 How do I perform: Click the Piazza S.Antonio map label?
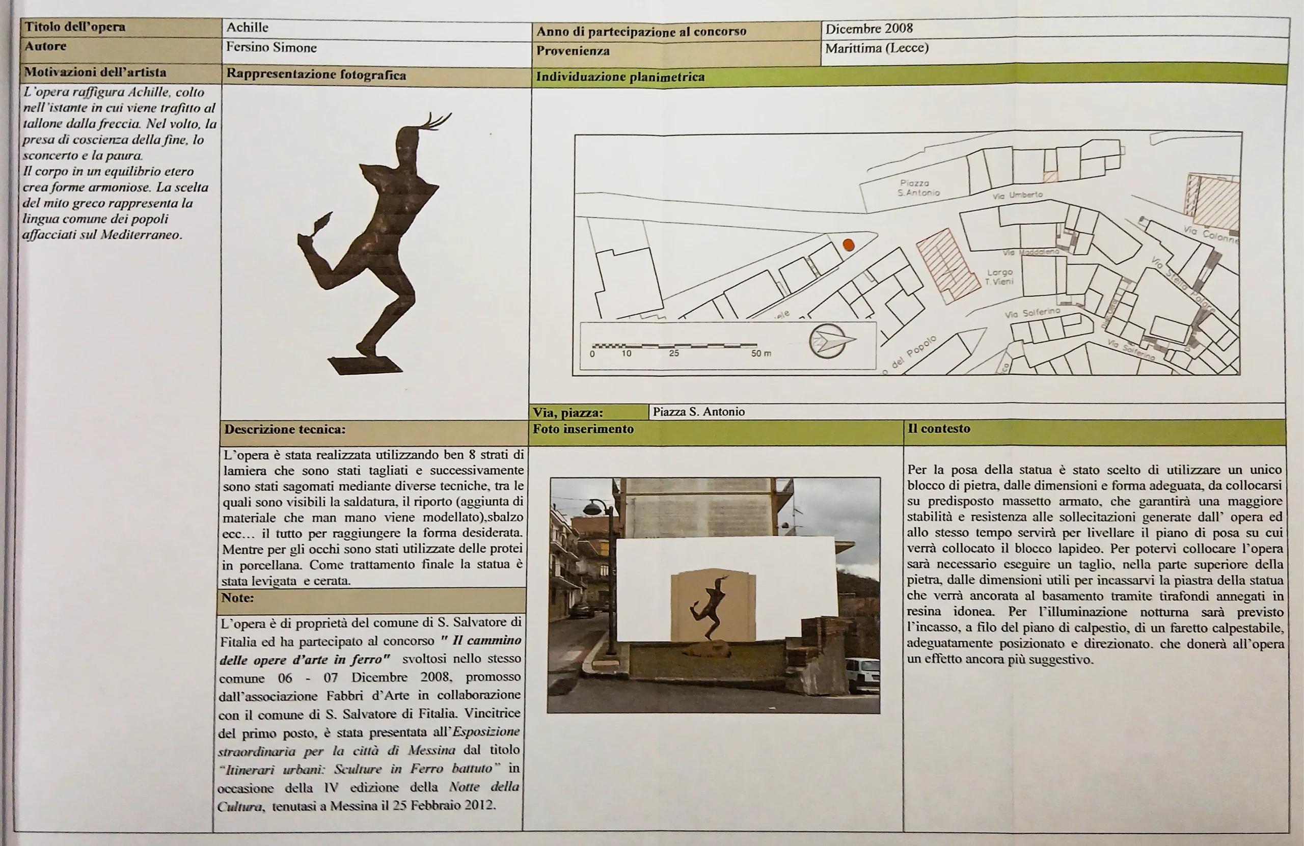(x=918, y=188)
